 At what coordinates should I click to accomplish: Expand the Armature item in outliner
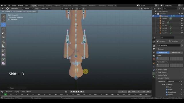[x=158, y=16]
